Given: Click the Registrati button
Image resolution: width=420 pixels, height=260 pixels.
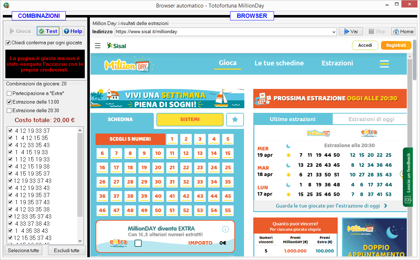Looking at the screenshot, I should tap(396, 45).
